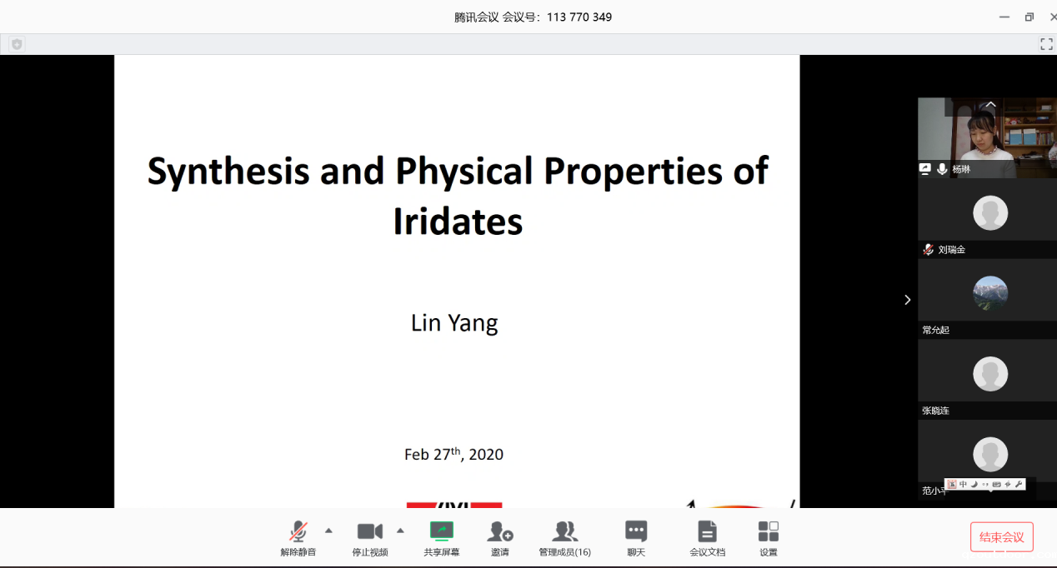Open Meeting Documents (会议文档)

click(x=707, y=533)
